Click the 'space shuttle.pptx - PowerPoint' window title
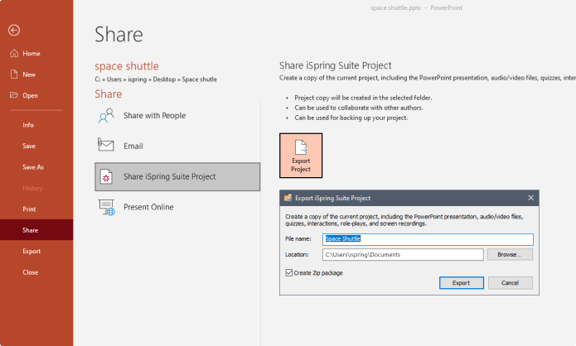The height and width of the screenshot is (346, 576). pyautogui.click(x=417, y=7)
